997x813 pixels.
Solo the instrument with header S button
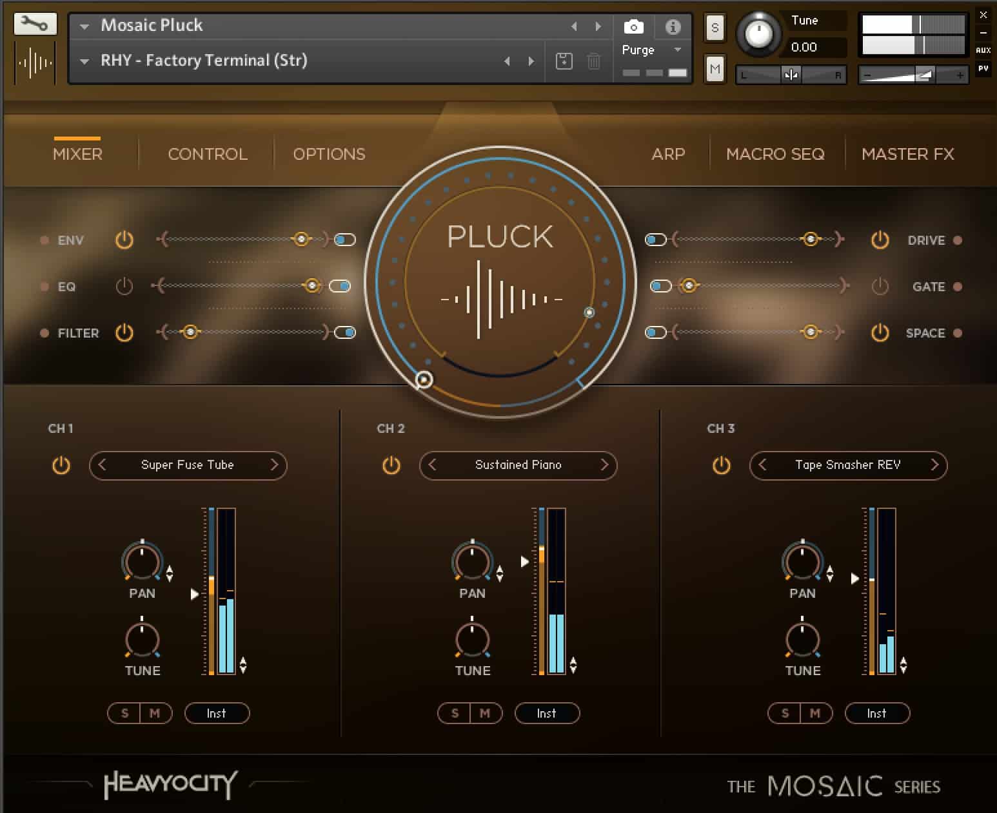(715, 28)
